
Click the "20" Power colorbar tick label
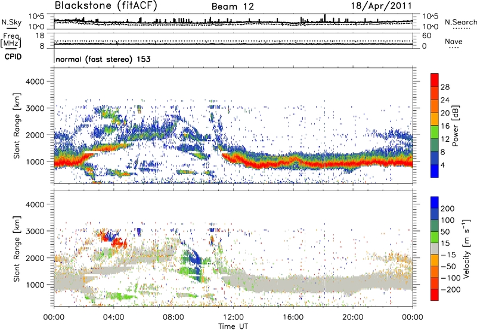[445, 113]
